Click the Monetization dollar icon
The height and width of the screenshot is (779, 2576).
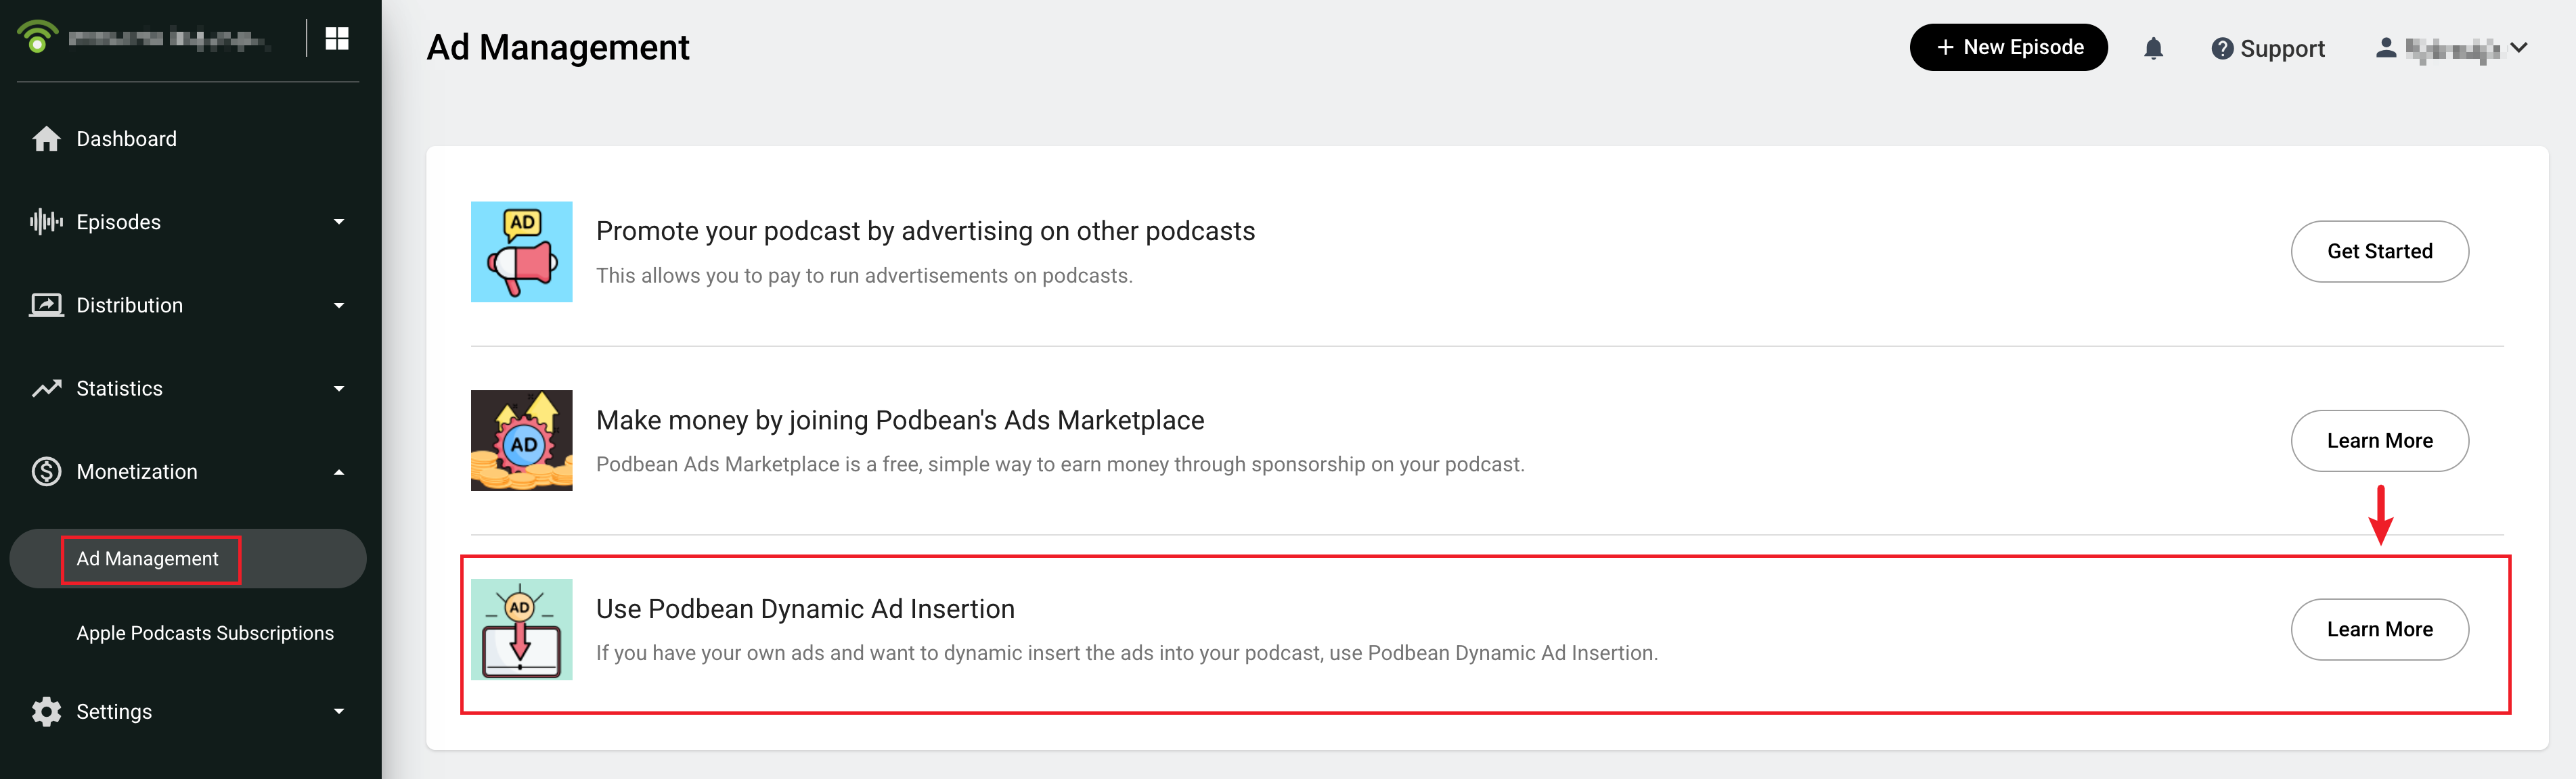pyautogui.click(x=46, y=471)
